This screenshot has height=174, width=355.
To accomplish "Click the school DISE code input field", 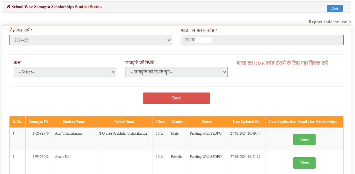I will (262, 40).
